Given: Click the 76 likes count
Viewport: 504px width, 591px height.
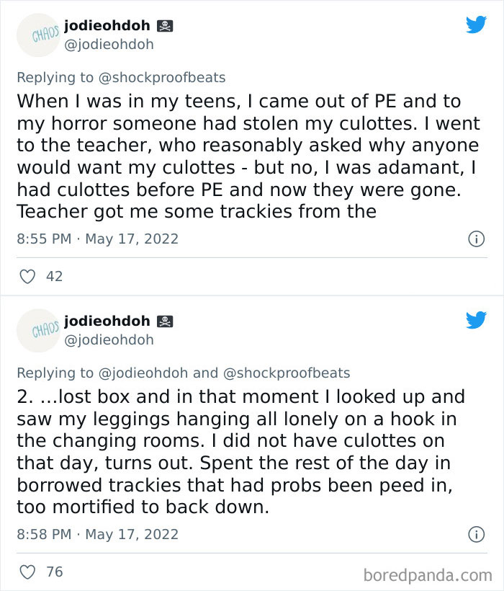Looking at the screenshot, I should click(54, 572).
